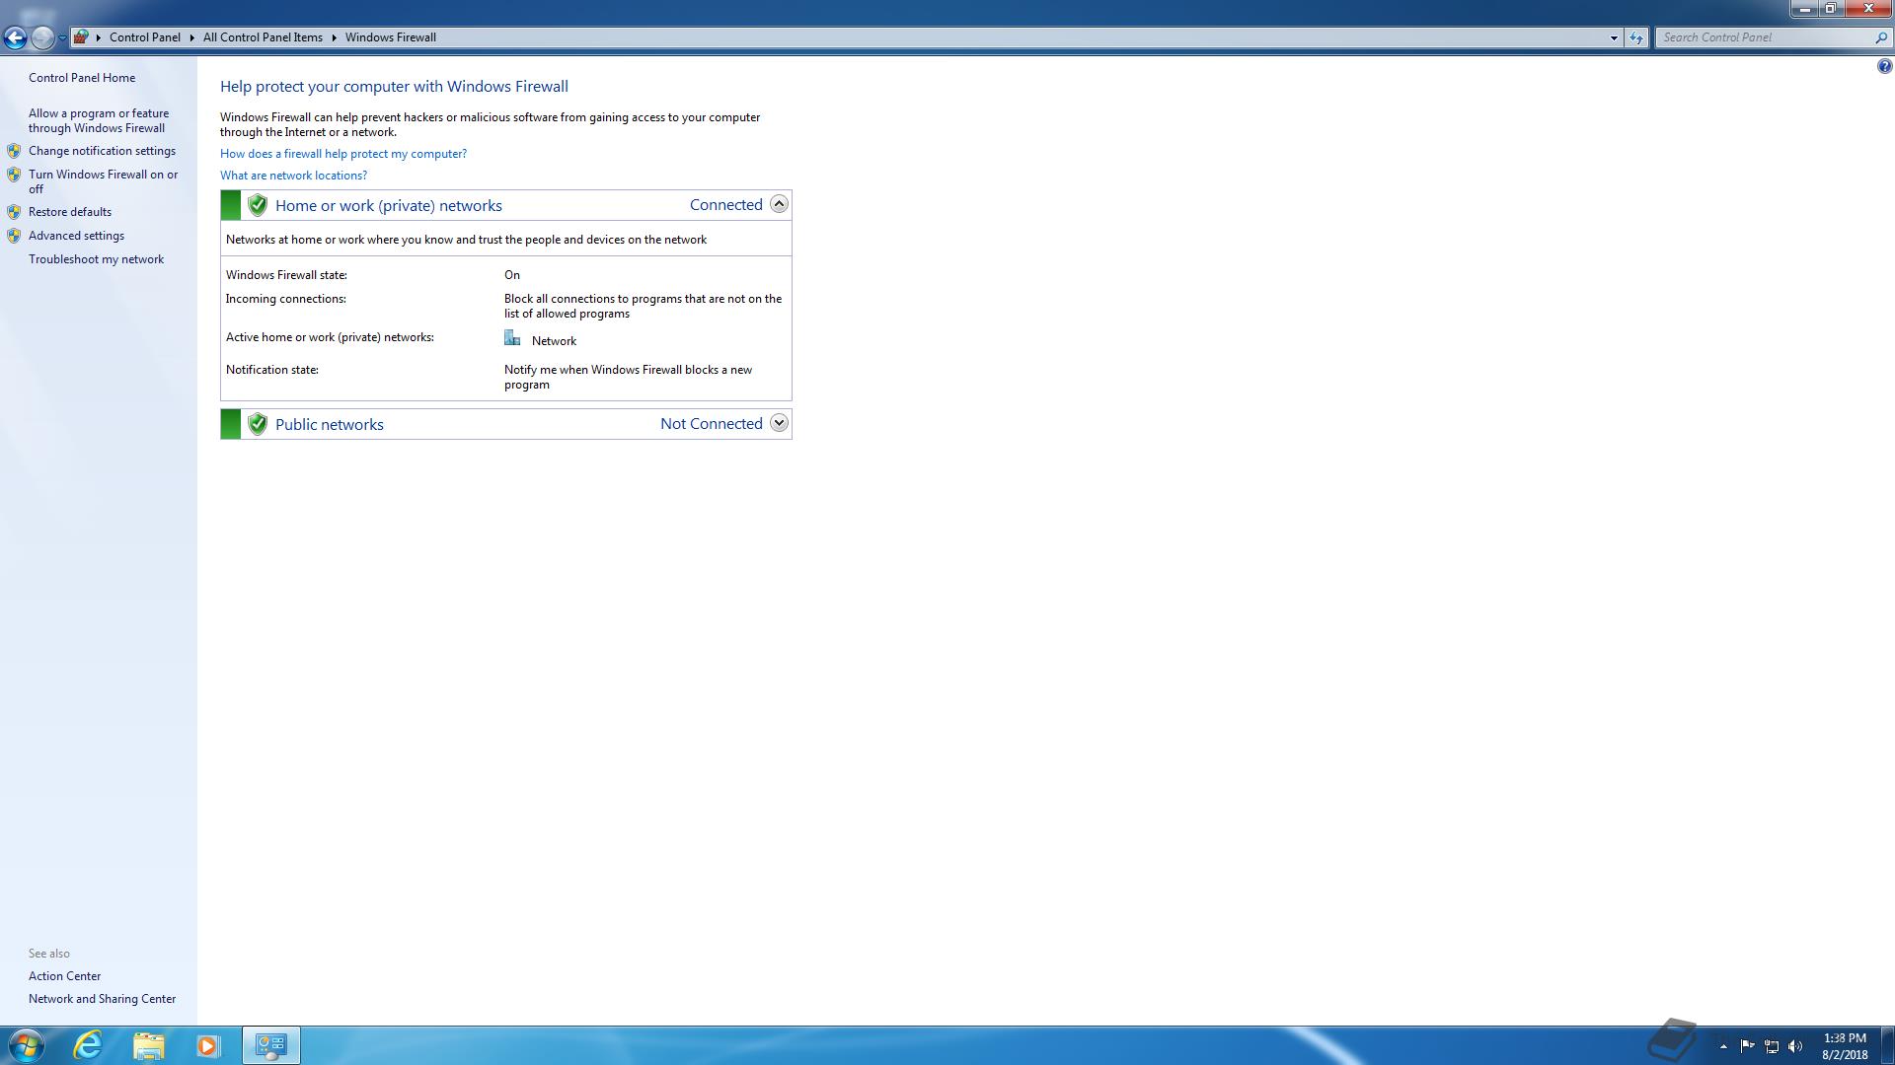This screenshot has width=1895, height=1065.
Task: Click Restore defaults link
Action: (x=70, y=212)
